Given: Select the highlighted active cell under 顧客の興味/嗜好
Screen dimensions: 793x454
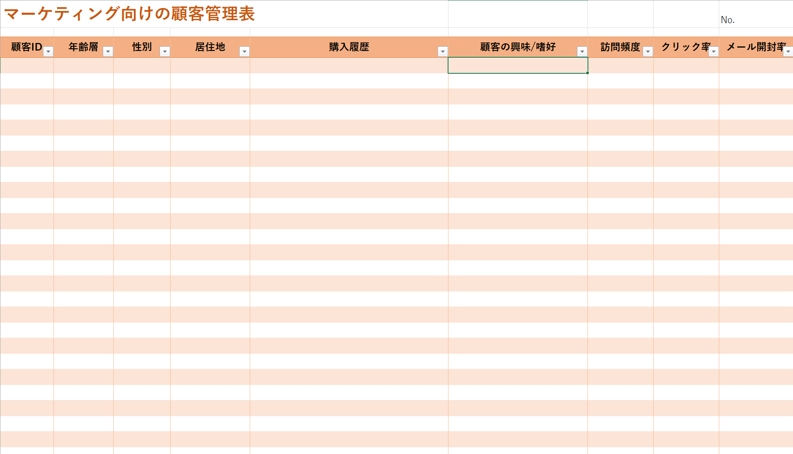Looking at the screenshot, I should [518, 65].
